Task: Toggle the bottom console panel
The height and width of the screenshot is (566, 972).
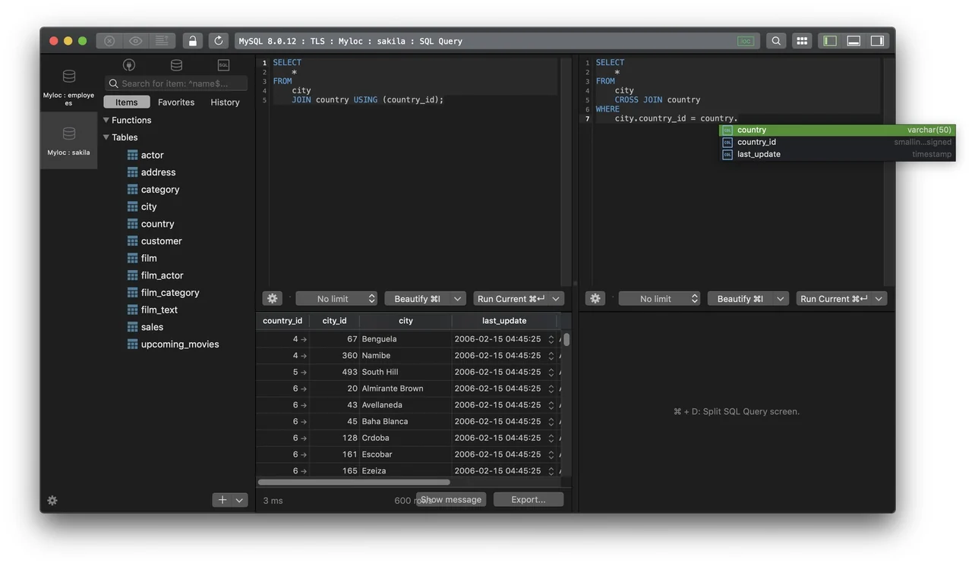Action: pos(854,41)
